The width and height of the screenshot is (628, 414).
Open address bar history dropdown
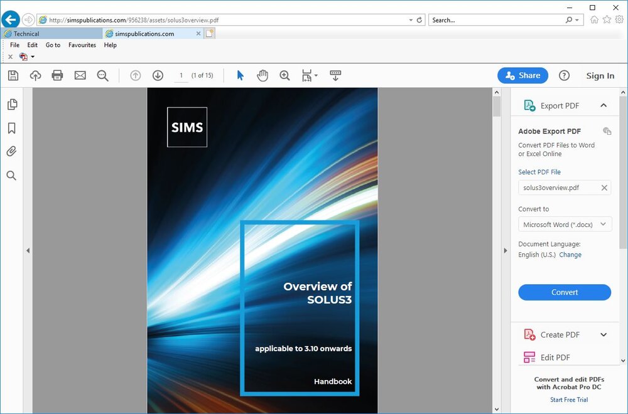click(411, 19)
